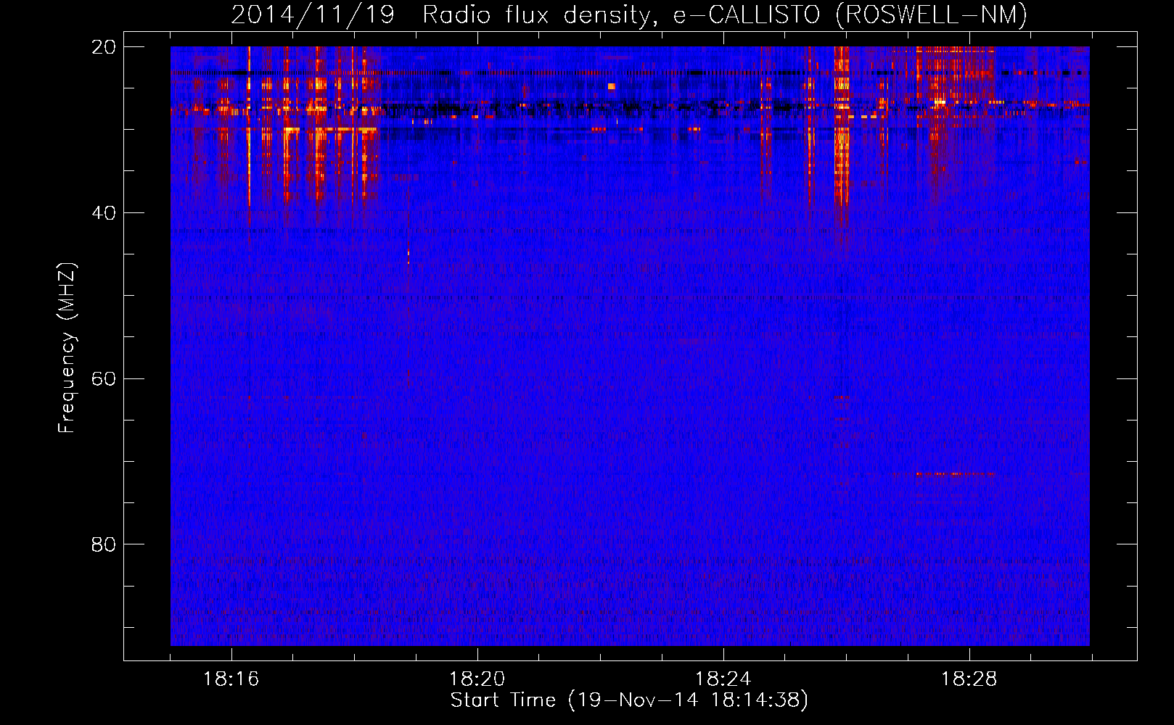
Task: Click the 20 frequency tick label
Action: [104, 46]
